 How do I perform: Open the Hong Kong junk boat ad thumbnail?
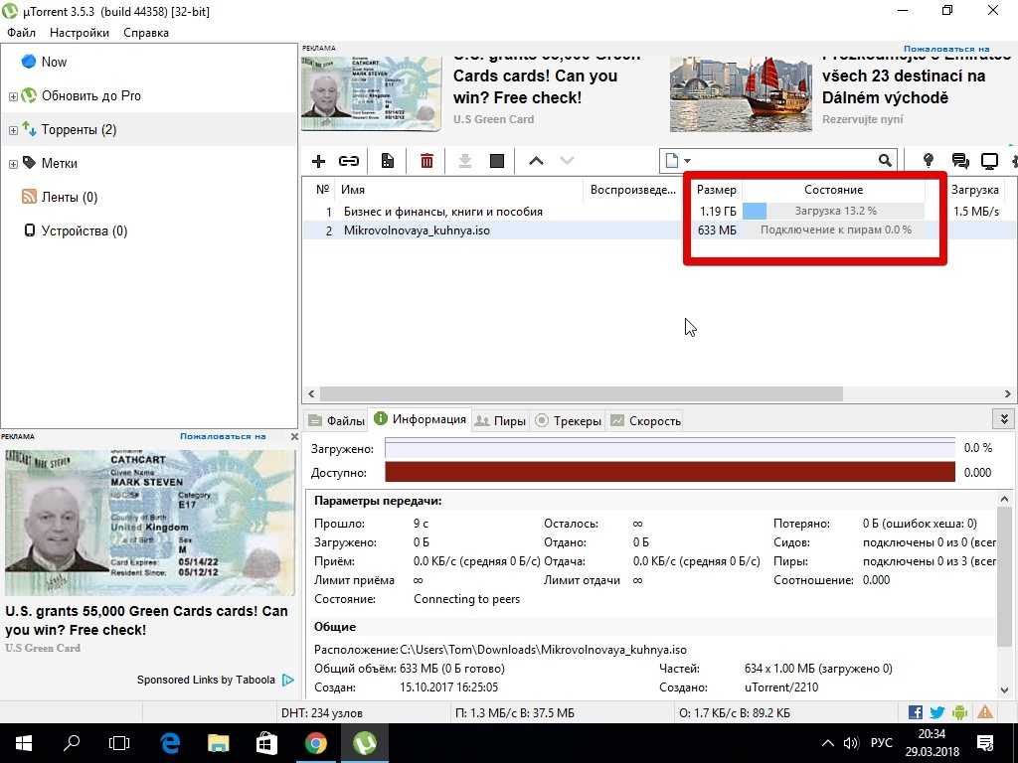click(x=741, y=93)
